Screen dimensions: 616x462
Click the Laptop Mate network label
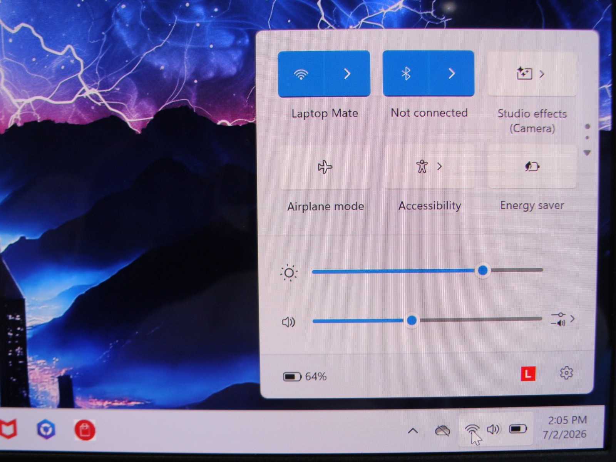pos(325,114)
